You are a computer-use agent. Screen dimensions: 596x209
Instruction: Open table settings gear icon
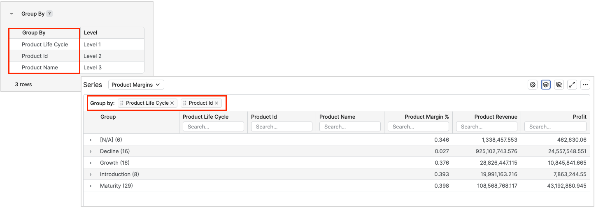click(533, 85)
